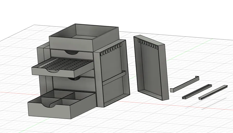Image resolution: width=233 pixels, height=133 pixels.
Task: Select the U-shaped bracket bar
Action: pyautogui.click(x=185, y=84)
